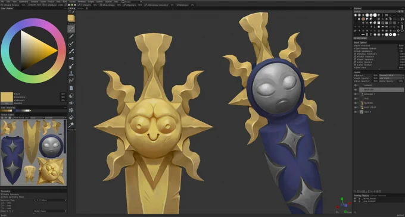
Task: Select the Fill bucket tool icon
Action: 71,118
